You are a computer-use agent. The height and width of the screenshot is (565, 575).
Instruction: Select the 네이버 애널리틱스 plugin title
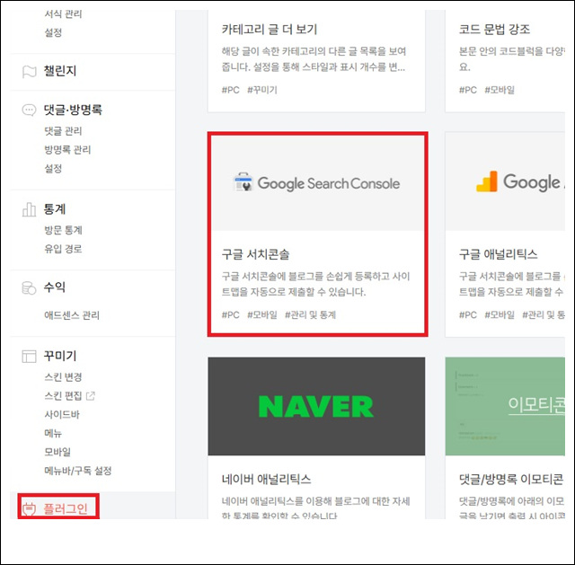tap(266, 479)
